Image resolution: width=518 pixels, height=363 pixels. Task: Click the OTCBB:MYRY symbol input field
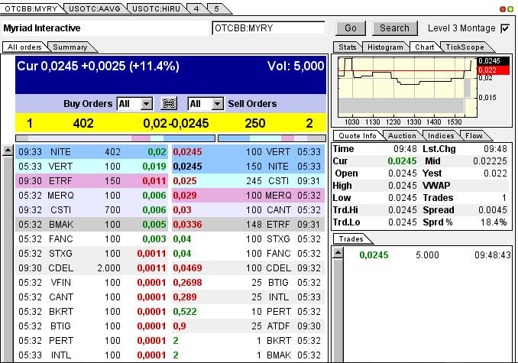[268, 28]
